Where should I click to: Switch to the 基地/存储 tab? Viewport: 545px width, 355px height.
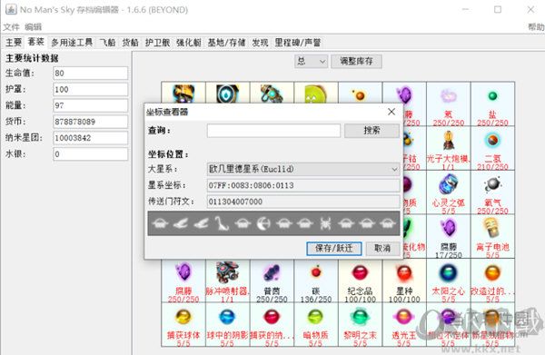[x=226, y=43]
